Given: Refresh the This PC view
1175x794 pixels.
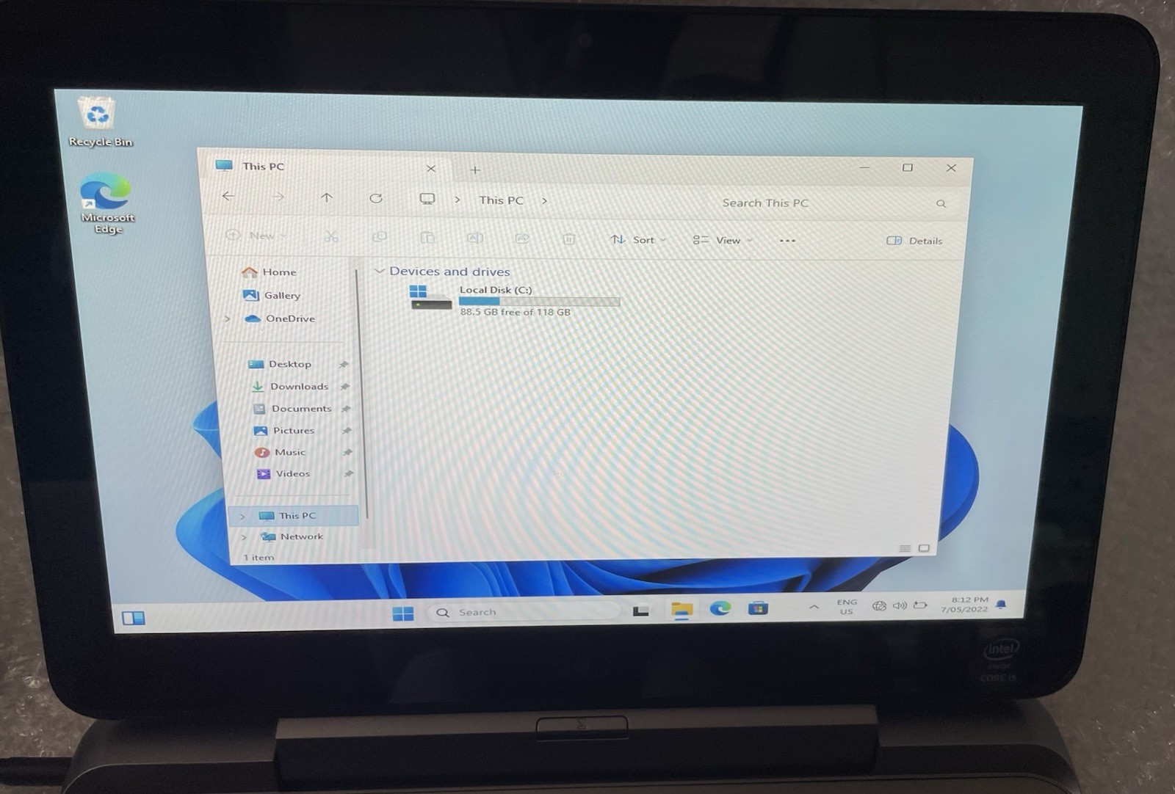Looking at the screenshot, I should coord(376,198).
